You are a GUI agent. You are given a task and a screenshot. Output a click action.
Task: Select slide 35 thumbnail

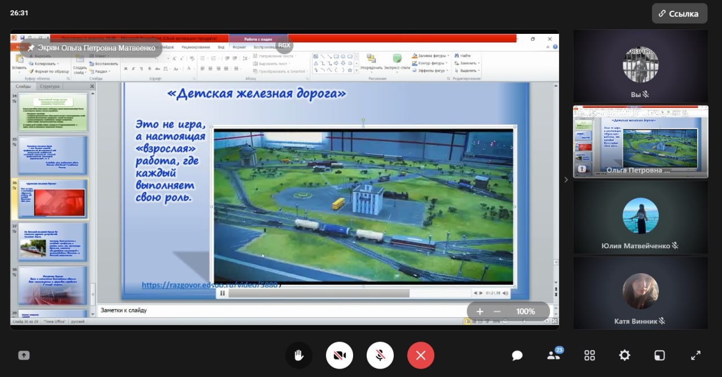click(53, 155)
